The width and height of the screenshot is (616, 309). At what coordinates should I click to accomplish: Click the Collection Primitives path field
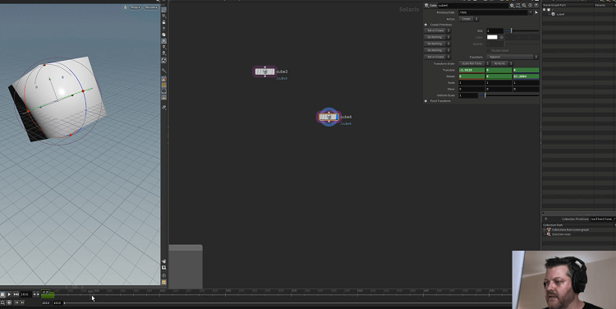coord(602,219)
